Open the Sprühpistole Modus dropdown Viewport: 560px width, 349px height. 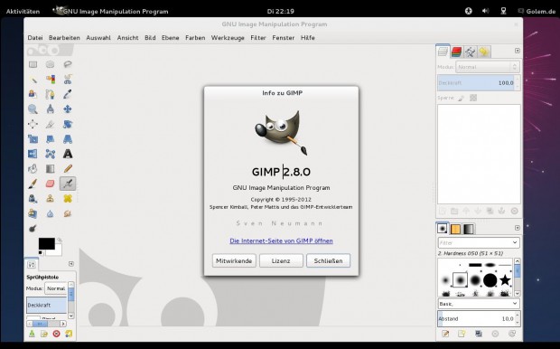point(56,288)
